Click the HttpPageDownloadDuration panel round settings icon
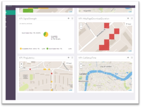Screen dimensions: 141x107 (x=128, y=18)
